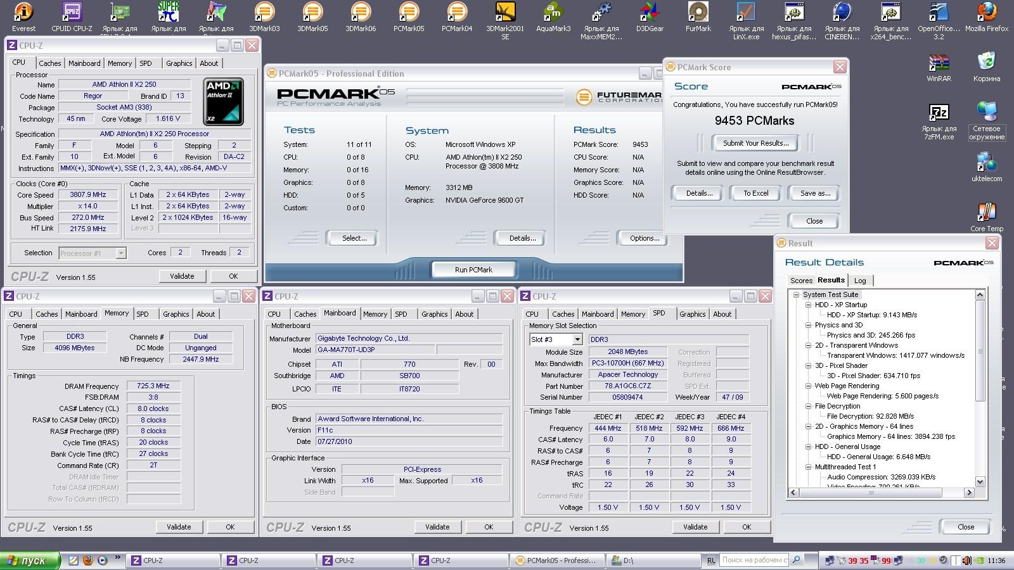1014x570 pixels.
Task: Switch to Log tab in Result Details
Action: [860, 281]
